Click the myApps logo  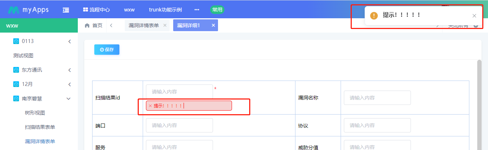pyautogui.click(x=28, y=10)
